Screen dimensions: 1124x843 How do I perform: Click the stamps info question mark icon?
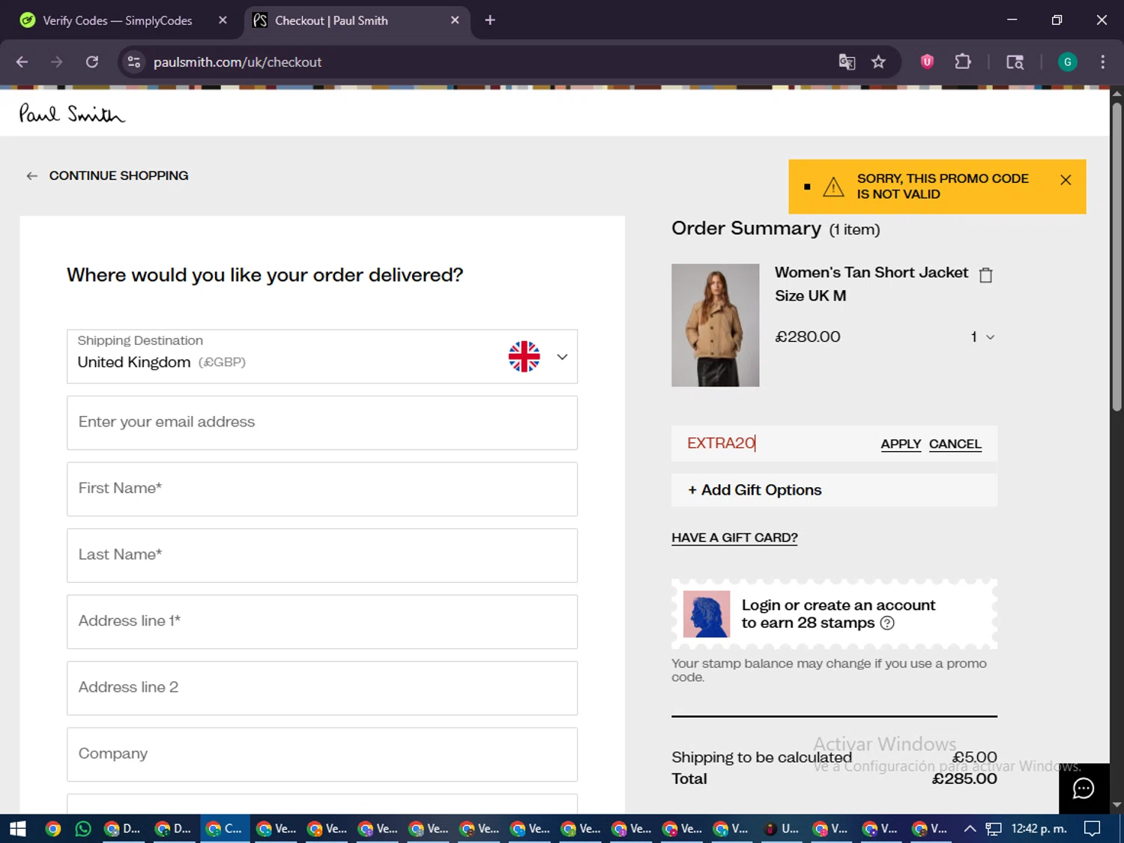(887, 623)
